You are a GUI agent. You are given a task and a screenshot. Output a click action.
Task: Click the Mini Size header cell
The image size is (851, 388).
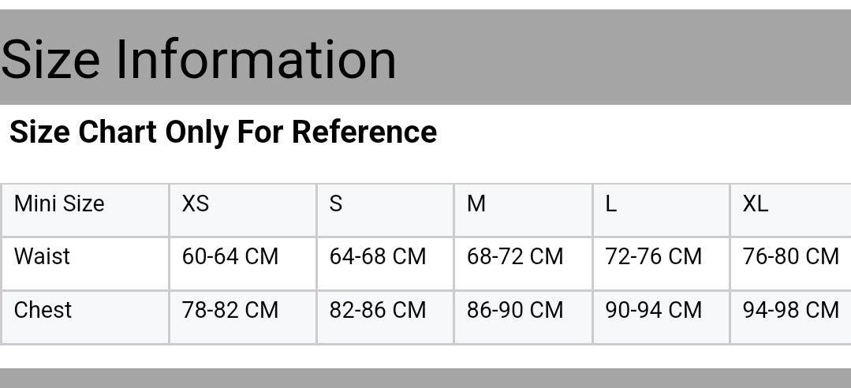[59, 204]
